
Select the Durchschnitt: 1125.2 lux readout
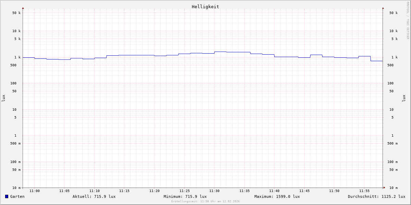pos(376,196)
